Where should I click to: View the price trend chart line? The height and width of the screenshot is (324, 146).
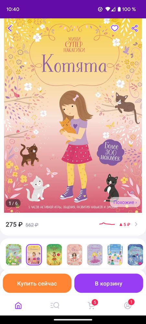click(x=107, y=224)
